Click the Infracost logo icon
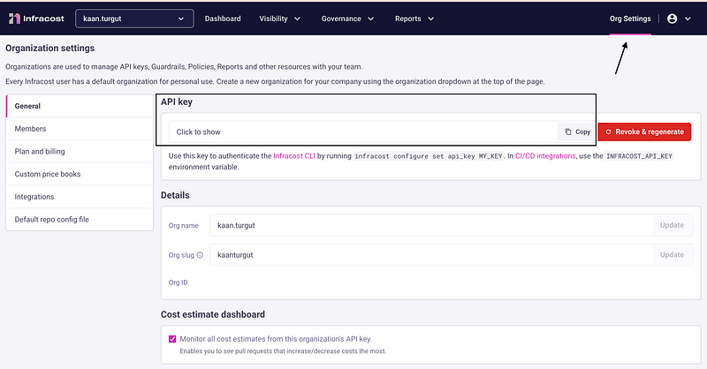 click(x=14, y=19)
